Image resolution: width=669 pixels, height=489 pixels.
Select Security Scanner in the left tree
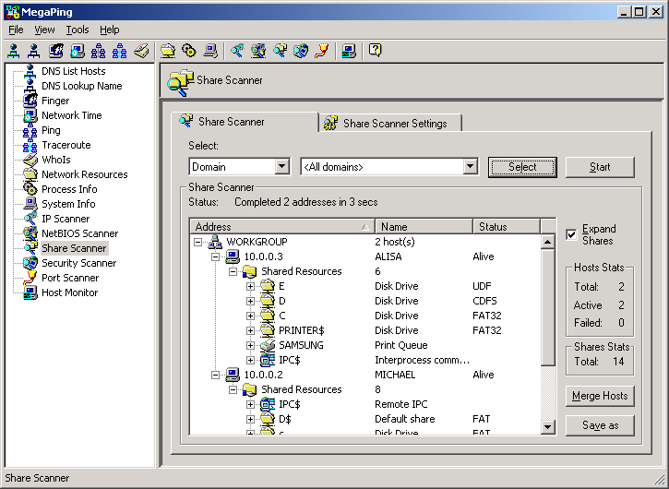click(x=79, y=263)
